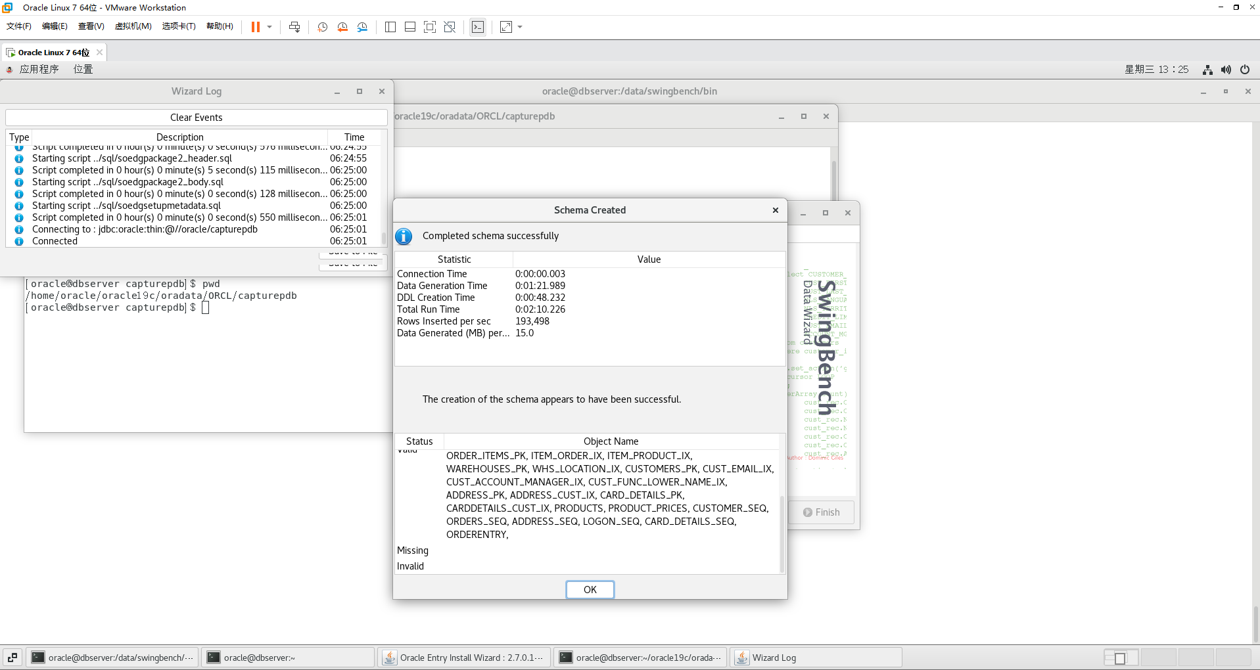Select the log row 'Connecting to : jdbc:oracle:thin:@//oracle/capturepdb'

pyautogui.click(x=193, y=229)
